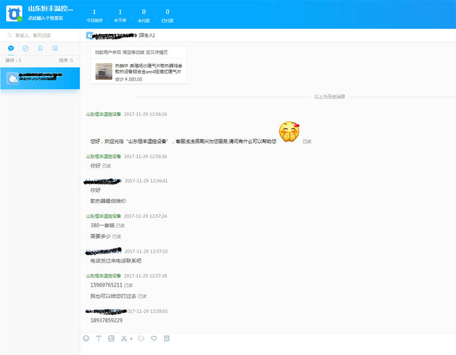Click the scissors screenshot tool
This screenshot has height=355, width=456.
click(x=124, y=338)
